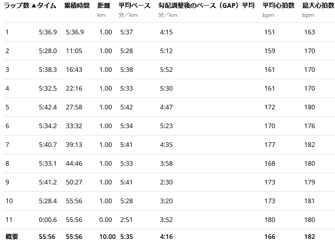
Task: Click the sort arrow beside タイム
Action: pyautogui.click(x=34, y=6)
